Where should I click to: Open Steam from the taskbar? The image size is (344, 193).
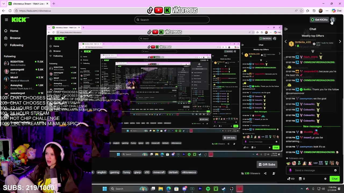(224, 189)
